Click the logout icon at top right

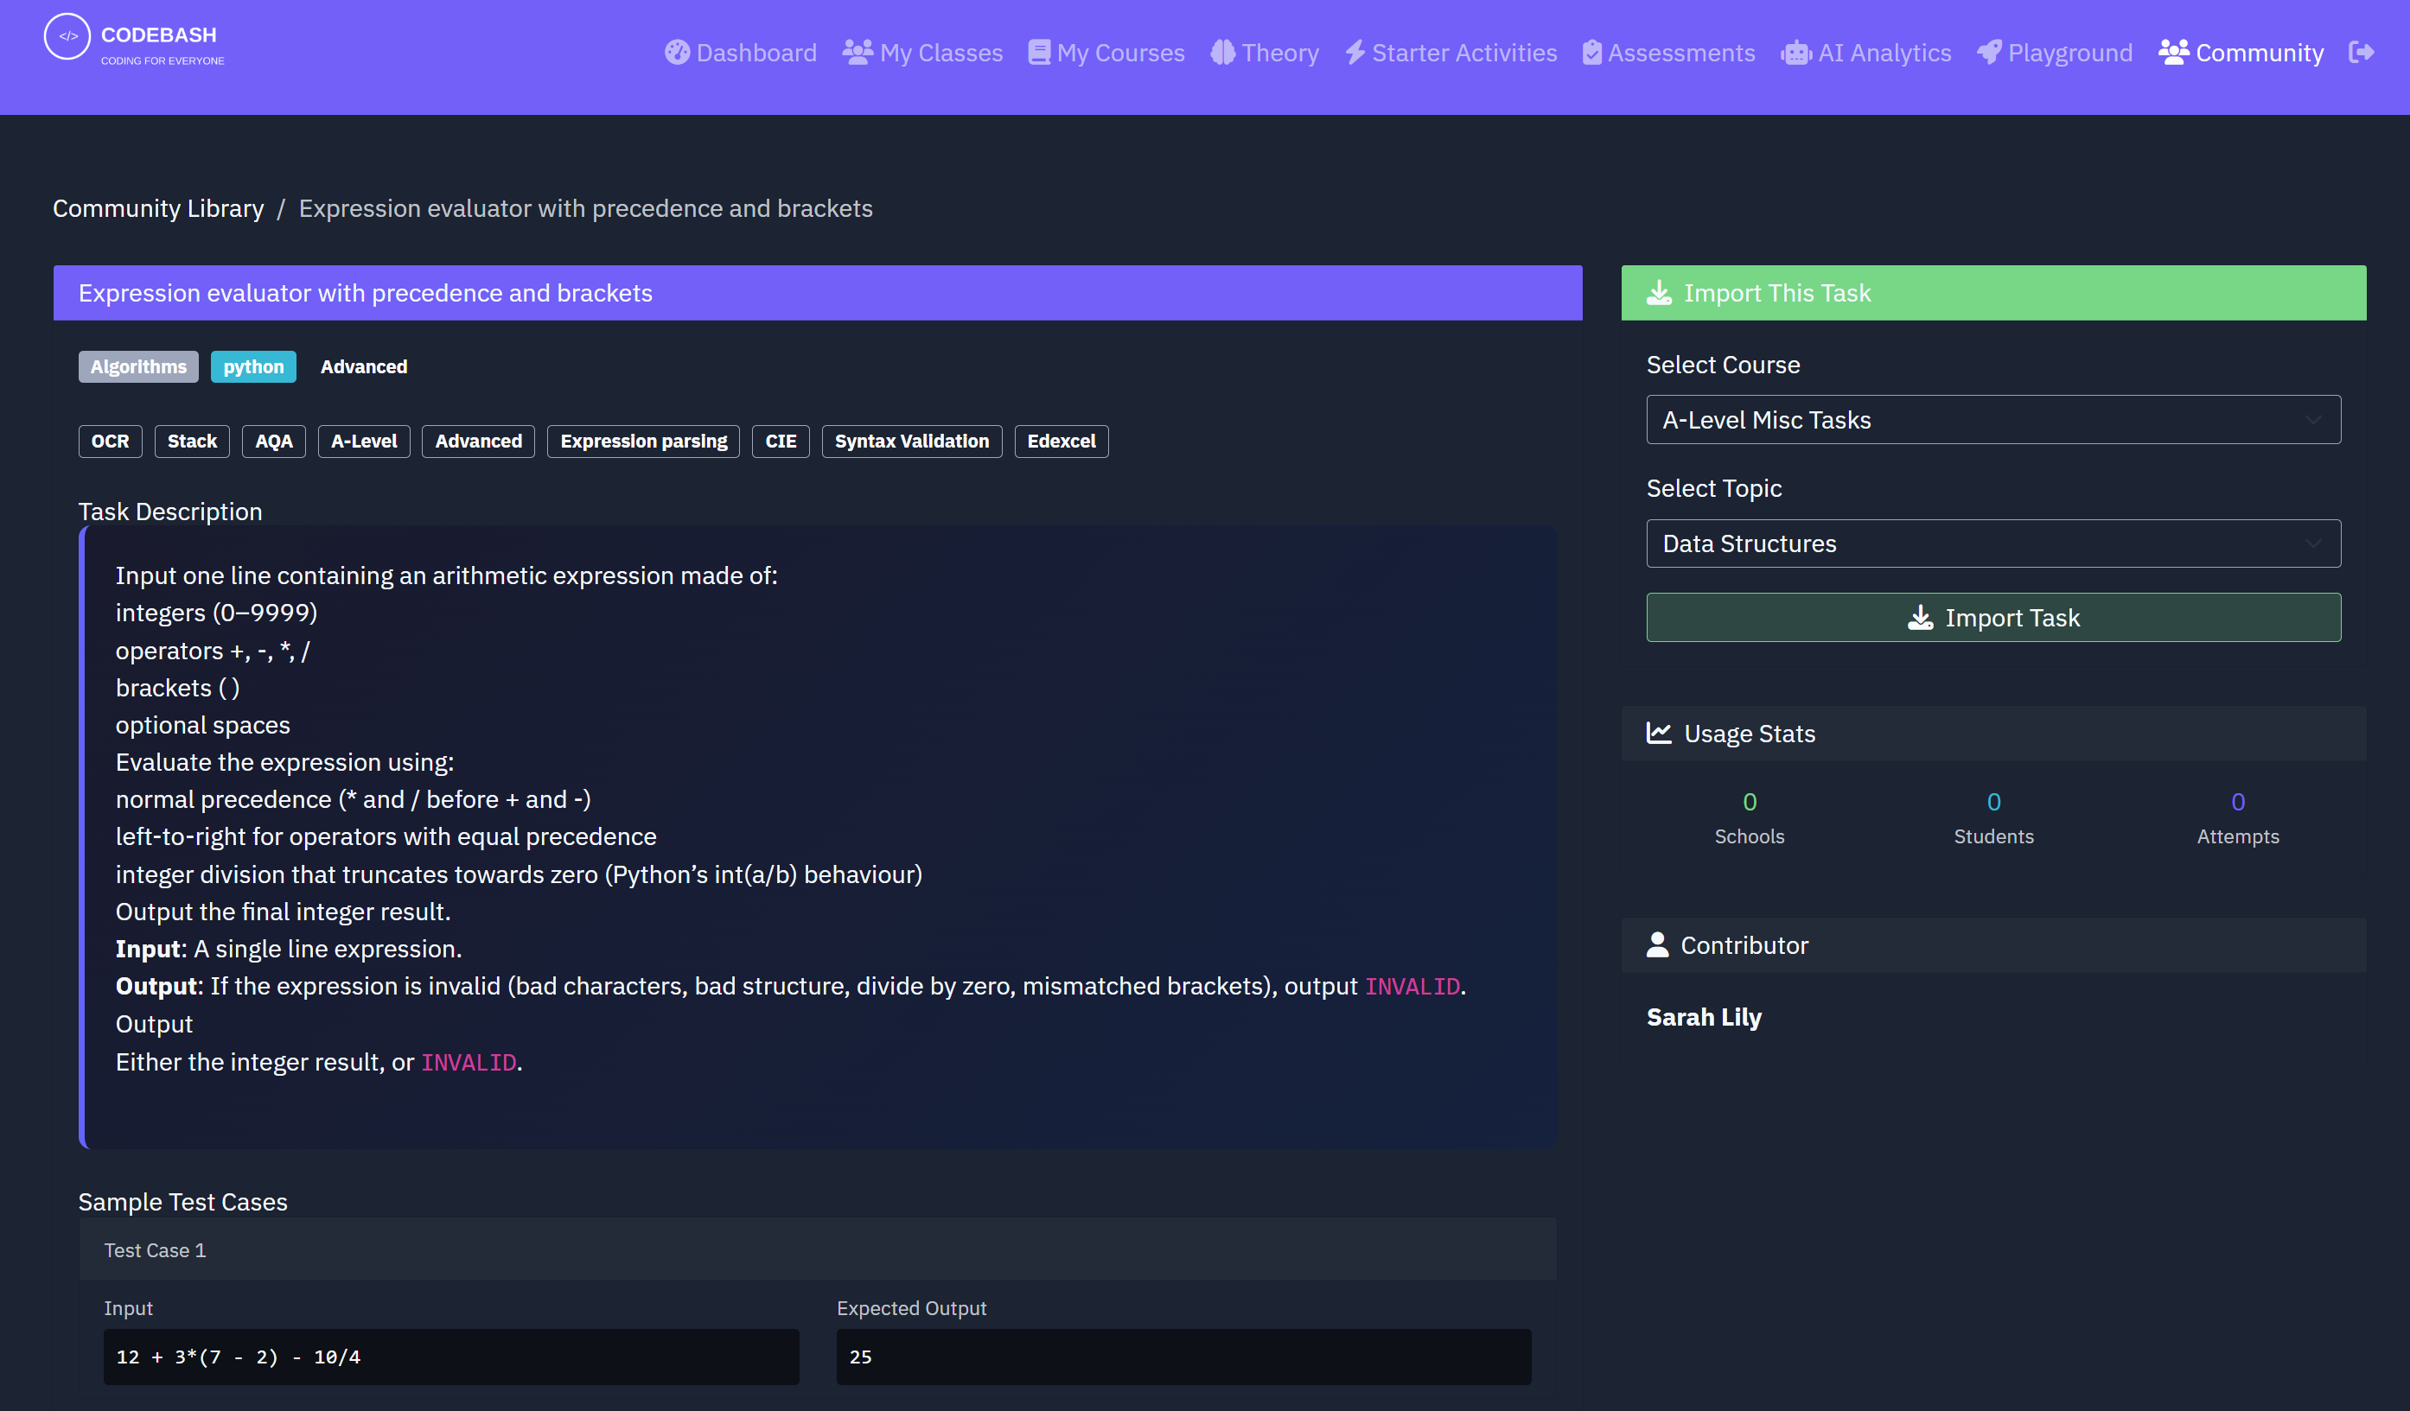(2364, 53)
